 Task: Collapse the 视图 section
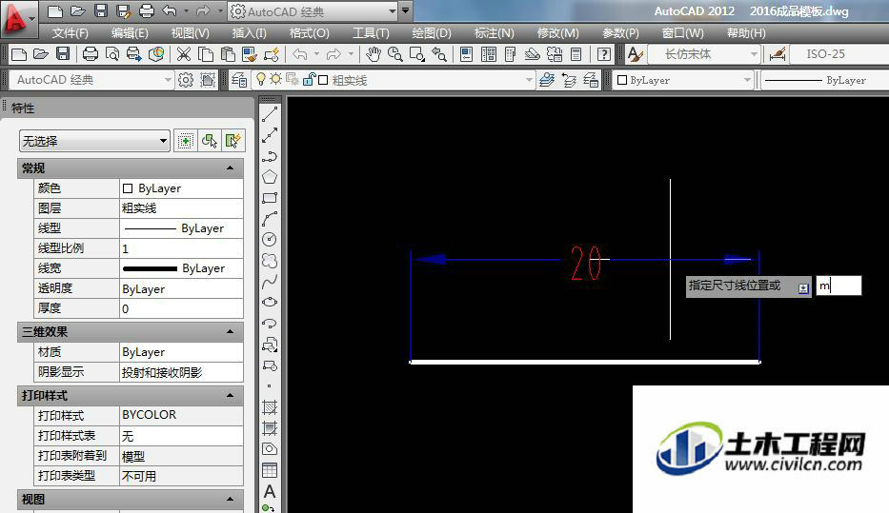[x=230, y=500]
